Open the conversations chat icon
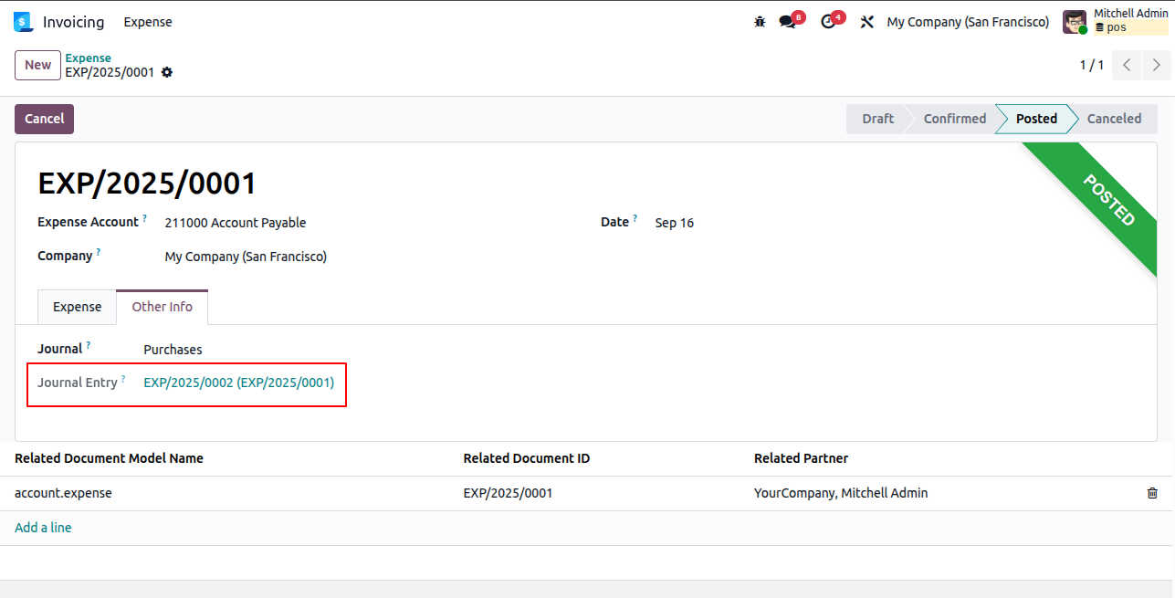Screen dimensions: 1175x598 [788, 22]
